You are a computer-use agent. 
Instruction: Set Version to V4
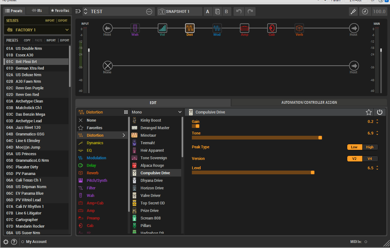(370, 159)
